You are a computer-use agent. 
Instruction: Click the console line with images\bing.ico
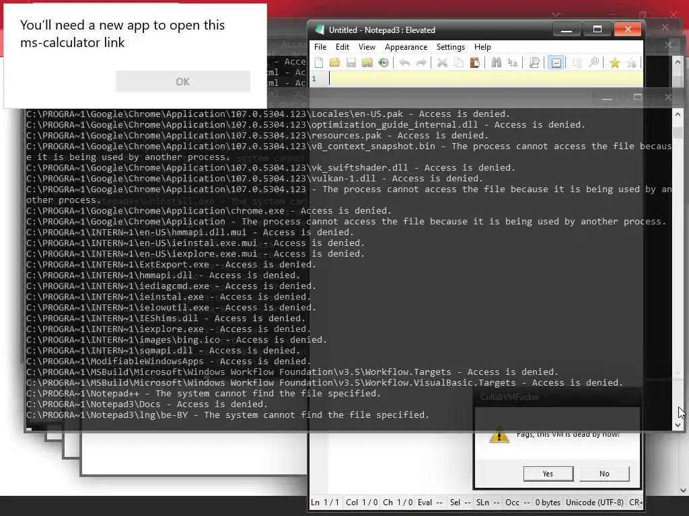click(x=176, y=339)
